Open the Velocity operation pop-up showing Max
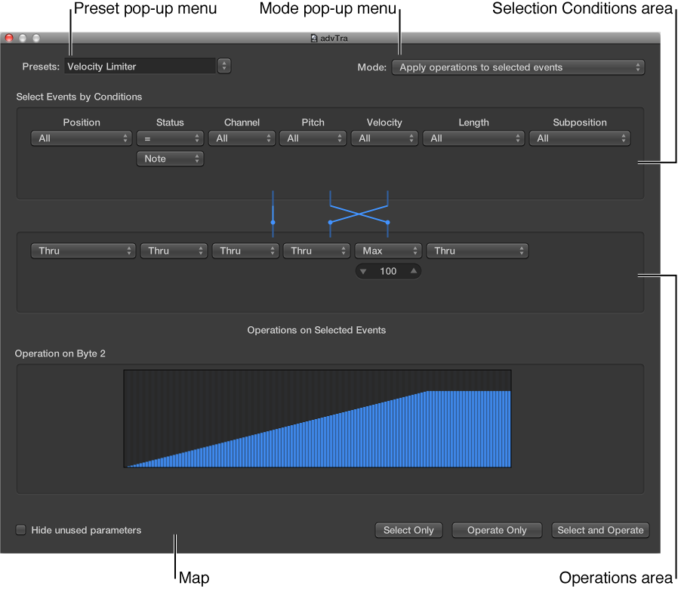This screenshot has height=592, width=678. [x=388, y=251]
